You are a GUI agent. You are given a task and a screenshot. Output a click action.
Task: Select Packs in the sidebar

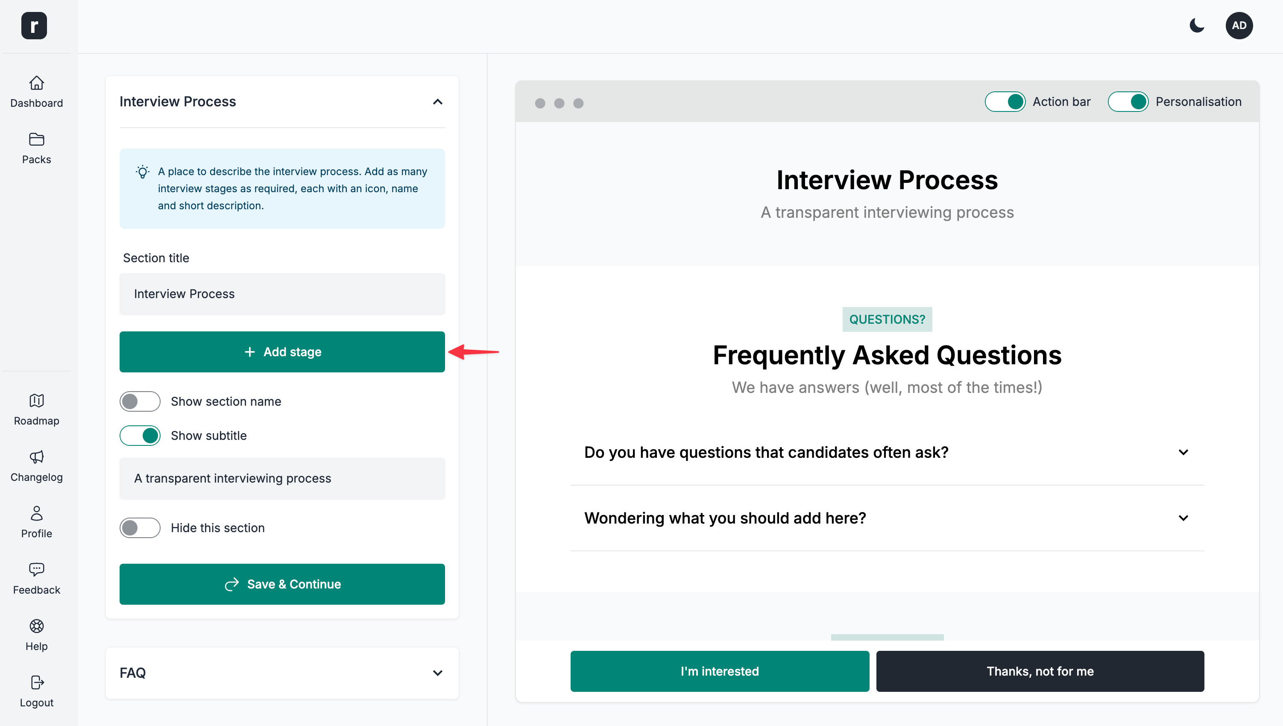36,148
